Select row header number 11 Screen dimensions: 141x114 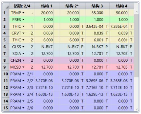(x=6, y=81)
